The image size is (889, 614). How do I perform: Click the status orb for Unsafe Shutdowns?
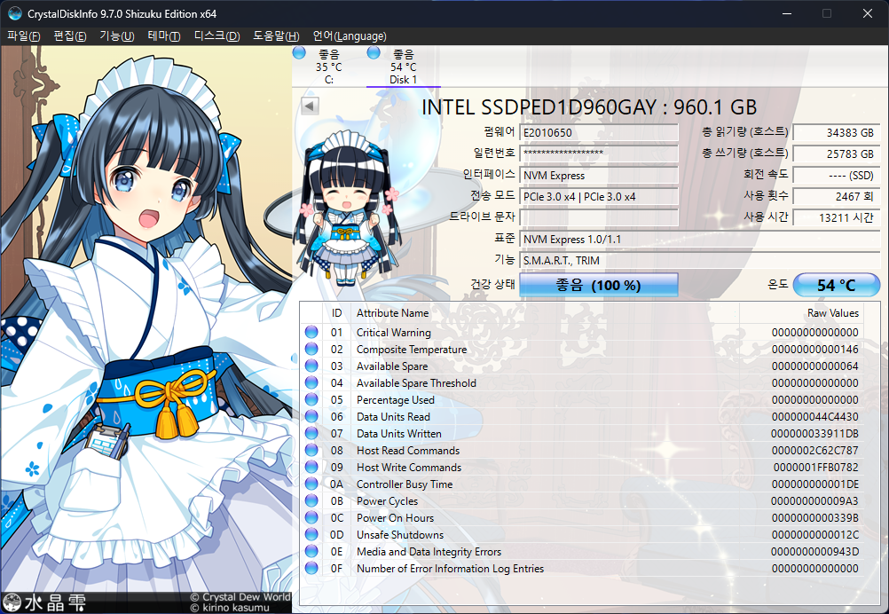[x=311, y=534]
